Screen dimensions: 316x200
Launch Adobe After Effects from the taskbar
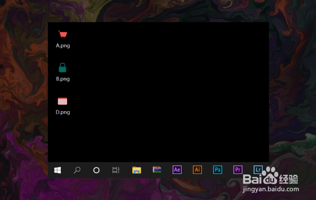point(177,170)
